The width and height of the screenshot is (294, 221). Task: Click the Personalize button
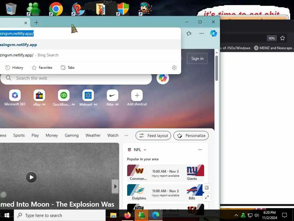click(x=191, y=136)
